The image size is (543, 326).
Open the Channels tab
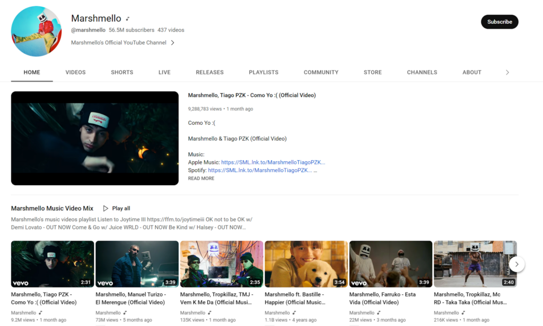(x=422, y=73)
